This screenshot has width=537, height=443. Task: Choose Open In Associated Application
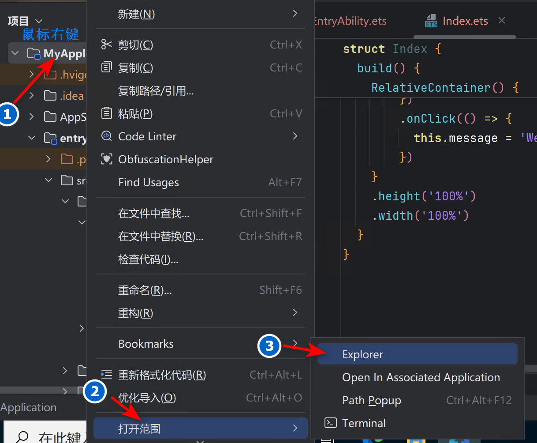[x=418, y=377]
